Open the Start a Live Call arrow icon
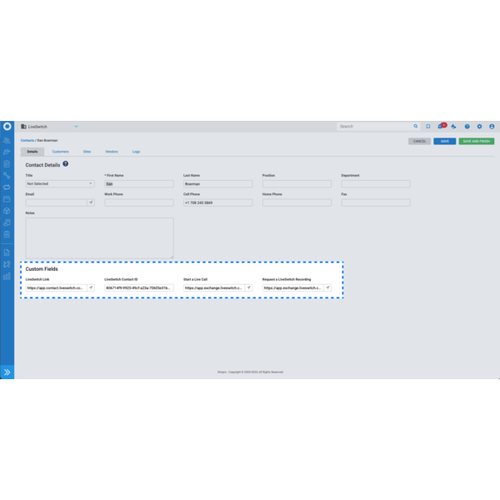500x500 pixels. point(248,288)
